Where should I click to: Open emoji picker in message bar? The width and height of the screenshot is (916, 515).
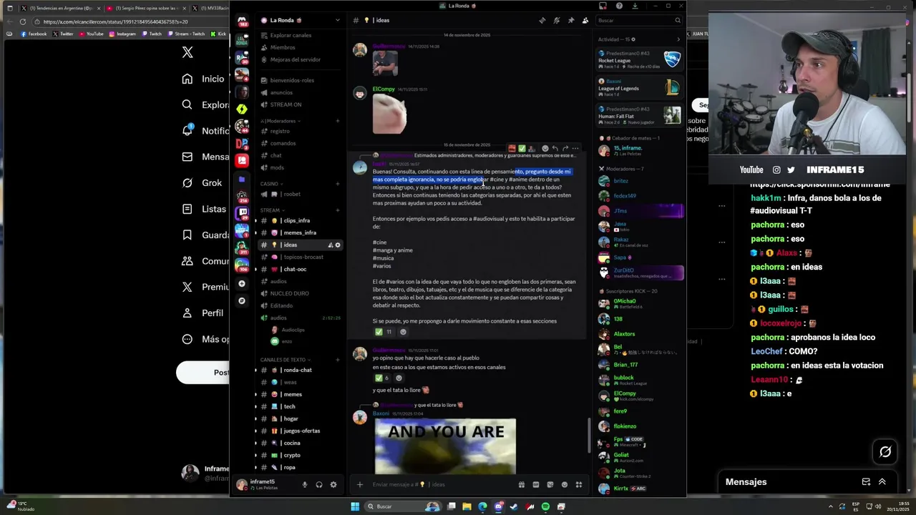(564, 484)
